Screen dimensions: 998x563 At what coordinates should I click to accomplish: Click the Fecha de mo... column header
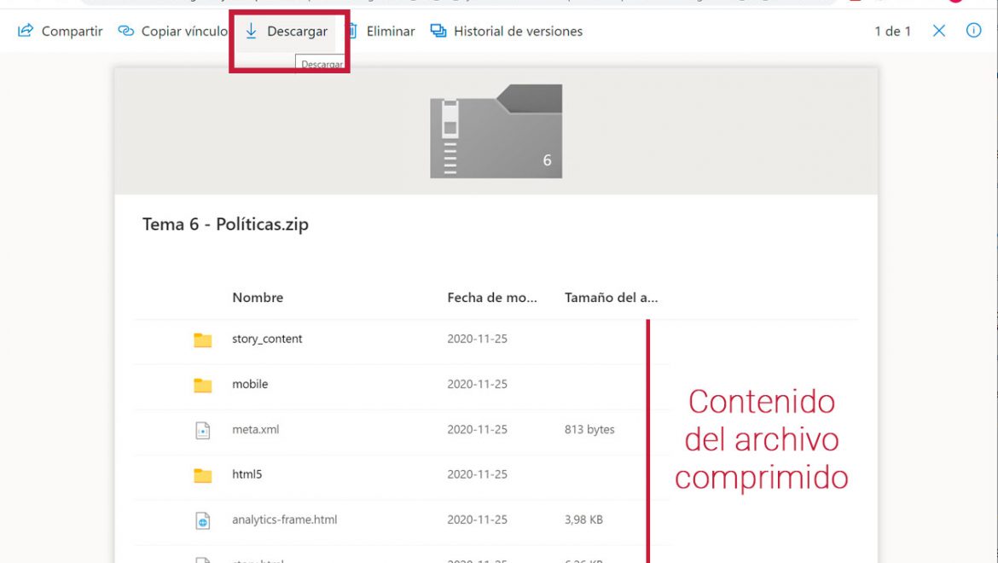492,297
